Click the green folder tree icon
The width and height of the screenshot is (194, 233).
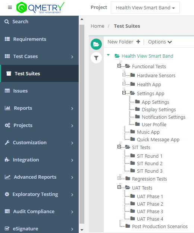coord(96,44)
